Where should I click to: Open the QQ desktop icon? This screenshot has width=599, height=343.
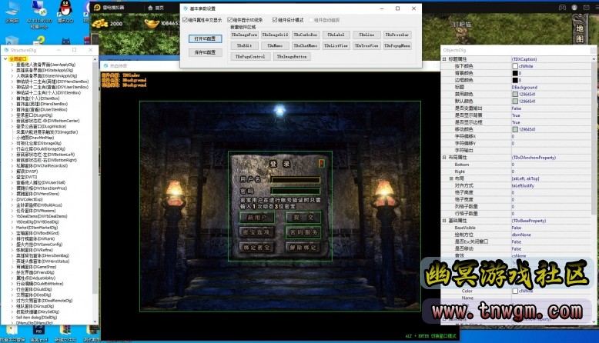click(x=65, y=12)
